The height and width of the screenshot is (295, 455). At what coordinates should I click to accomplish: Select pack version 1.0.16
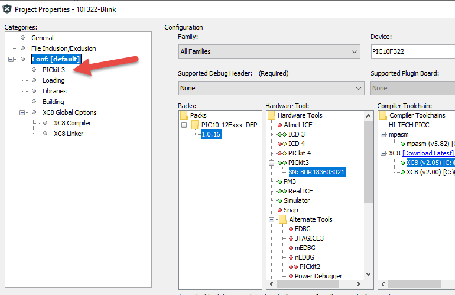click(x=212, y=134)
